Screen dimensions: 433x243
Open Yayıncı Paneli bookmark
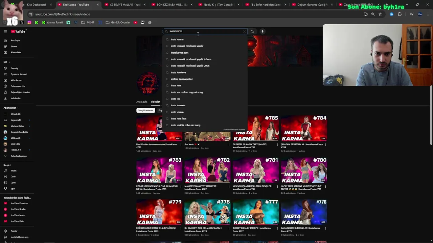(x=52, y=23)
